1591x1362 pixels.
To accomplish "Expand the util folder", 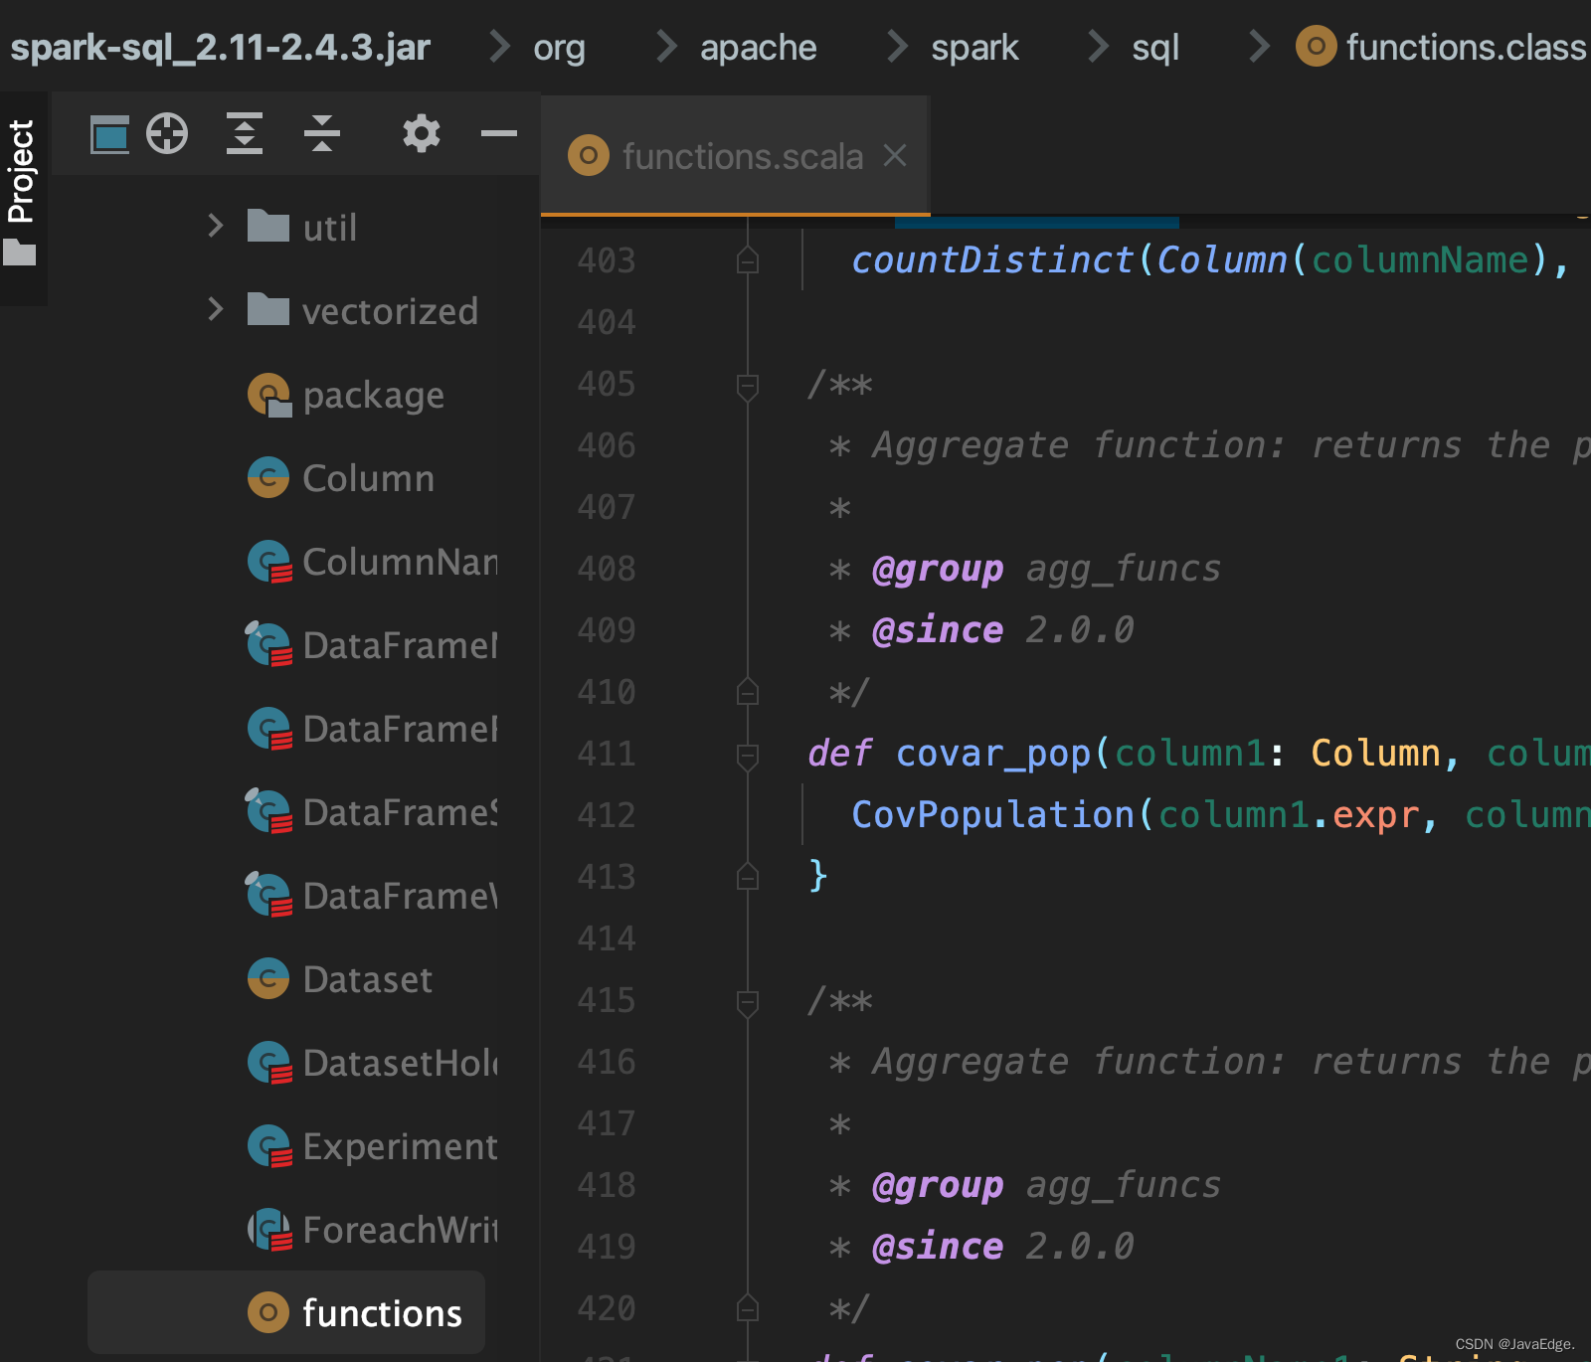I will [216, 226].
